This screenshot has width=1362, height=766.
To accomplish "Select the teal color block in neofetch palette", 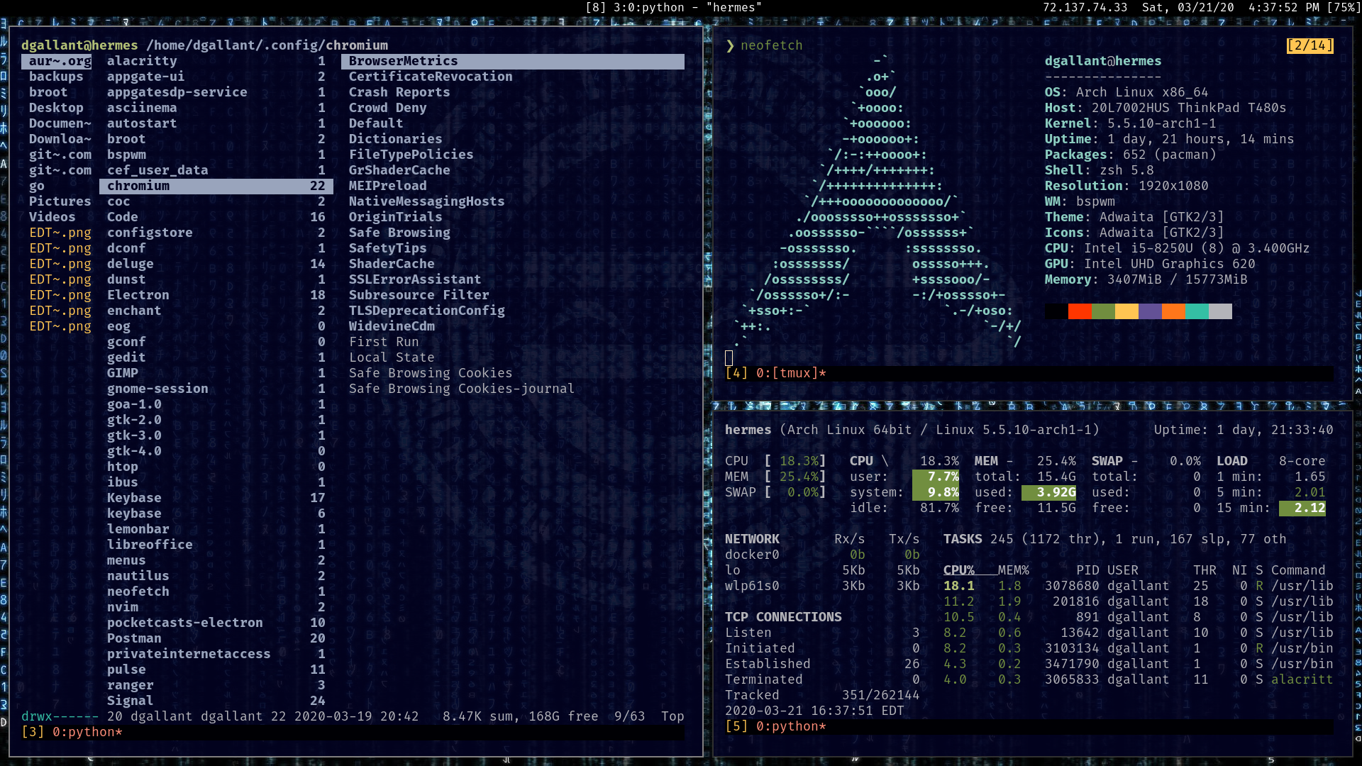I will click(x=1197, y=311).
